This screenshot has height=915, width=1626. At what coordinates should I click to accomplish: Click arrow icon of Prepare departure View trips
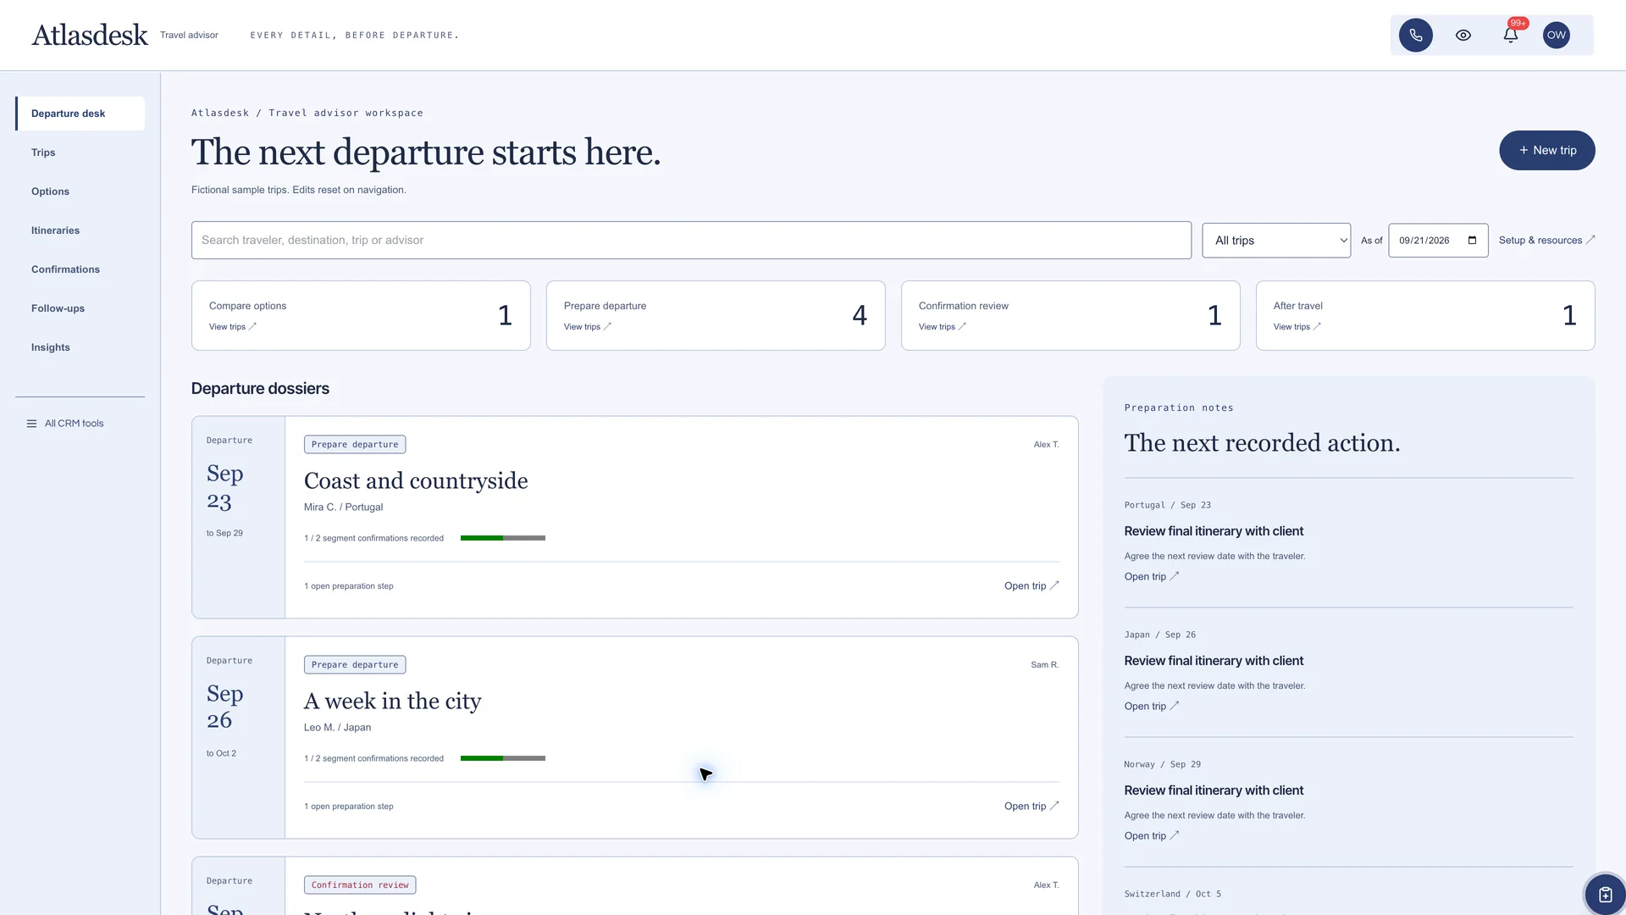coord(607,326)
